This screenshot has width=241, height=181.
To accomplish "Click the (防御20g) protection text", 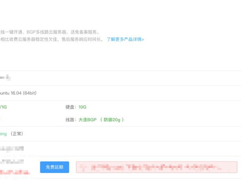I will [x=112, y=120].
